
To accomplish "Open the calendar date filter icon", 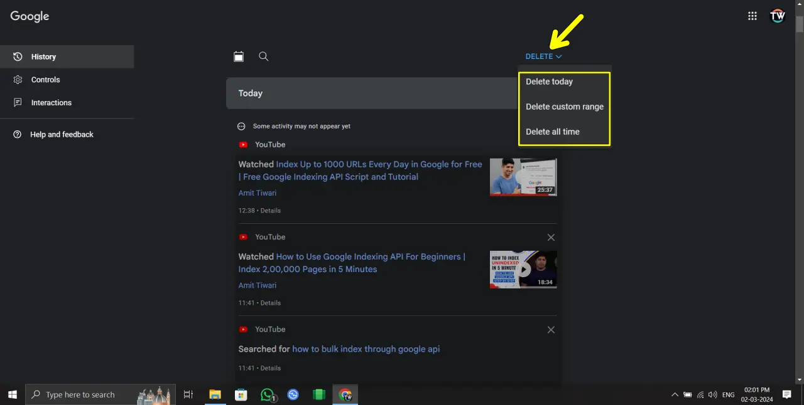I will click(239, 56).
